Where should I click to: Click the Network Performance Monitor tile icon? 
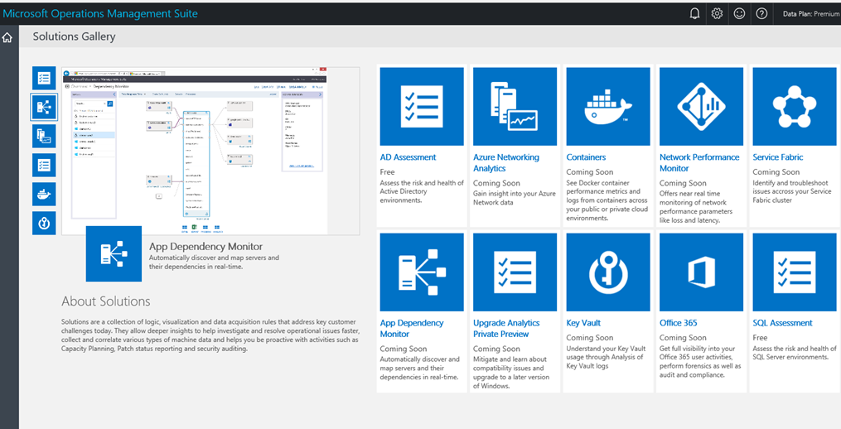pyautogui.click(x=702, y=106)
